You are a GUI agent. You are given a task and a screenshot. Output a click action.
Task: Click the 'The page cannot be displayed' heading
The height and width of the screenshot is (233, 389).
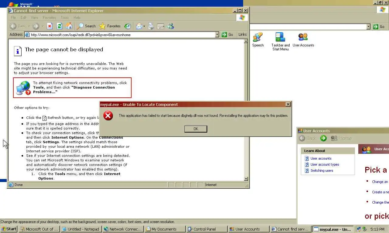tap(64, 49)
